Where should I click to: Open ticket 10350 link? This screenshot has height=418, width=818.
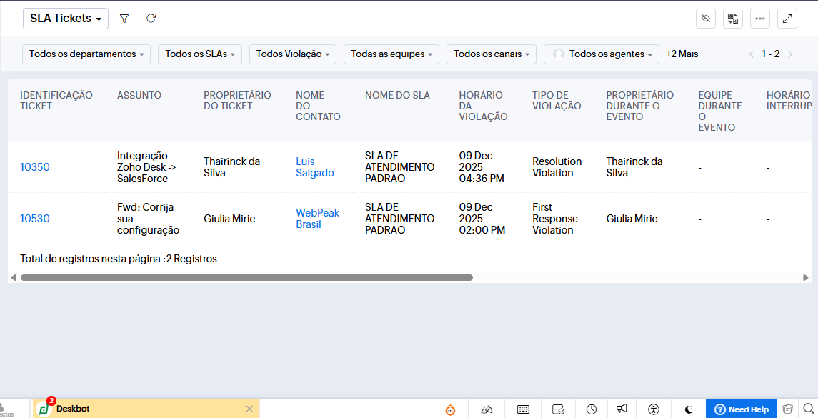click(x=35, y=167)
